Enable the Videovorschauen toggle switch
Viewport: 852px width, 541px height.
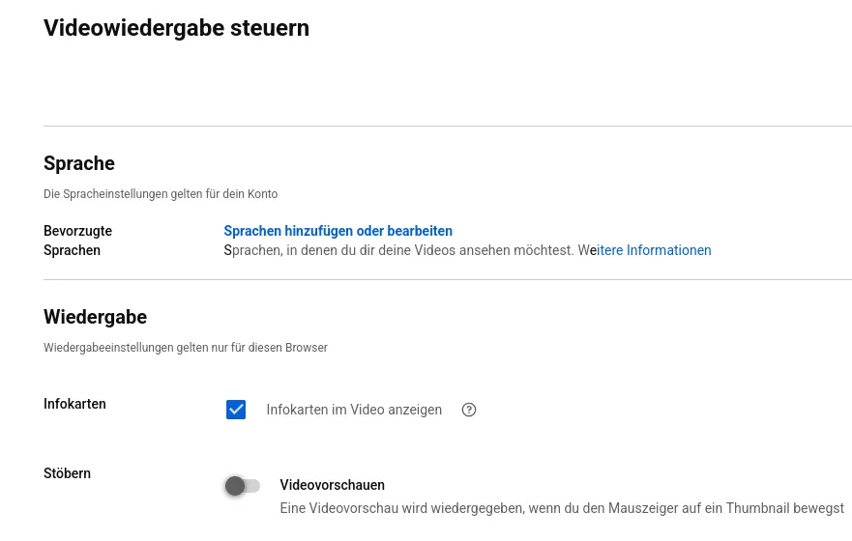coord(243,486)
